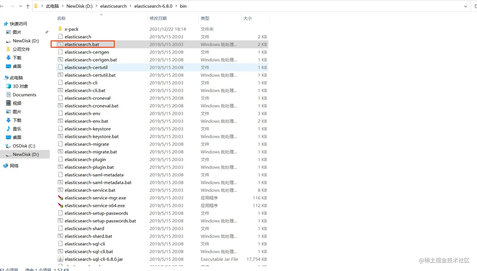Click elasticsearch-service-x64.exe application icon
Screen dimensions: 477x271
point(60,205)
